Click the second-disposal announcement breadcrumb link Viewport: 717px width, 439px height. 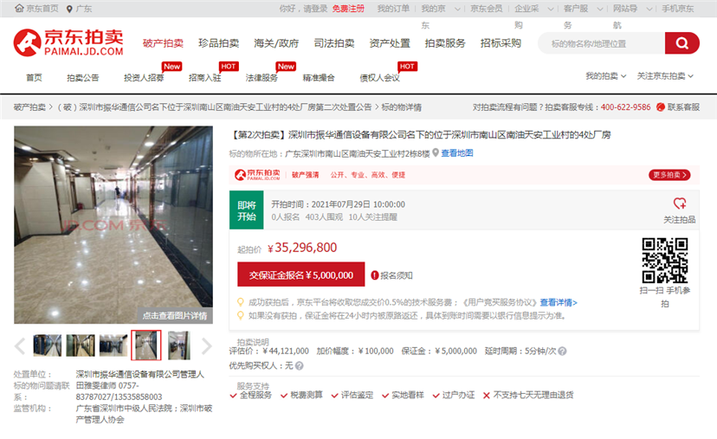[x=215, y=107]
